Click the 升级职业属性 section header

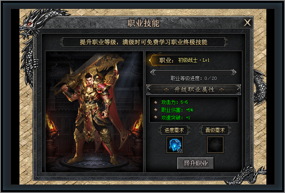(x=193, y=90)
